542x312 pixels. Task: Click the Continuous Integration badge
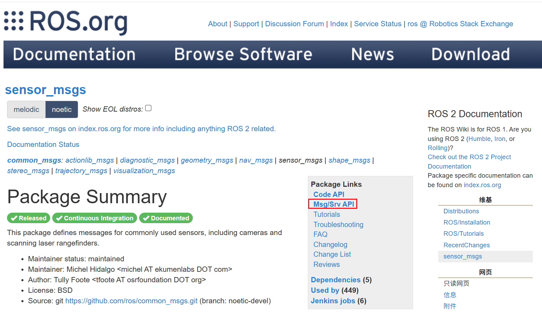pos(95,218)
